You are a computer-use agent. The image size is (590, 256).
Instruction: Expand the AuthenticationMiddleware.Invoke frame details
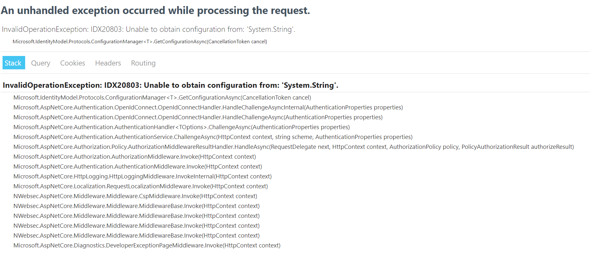pos(137,166)
